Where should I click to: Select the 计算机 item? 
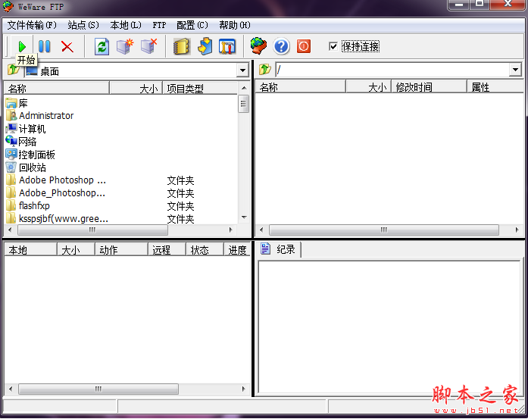click(26, 129)
